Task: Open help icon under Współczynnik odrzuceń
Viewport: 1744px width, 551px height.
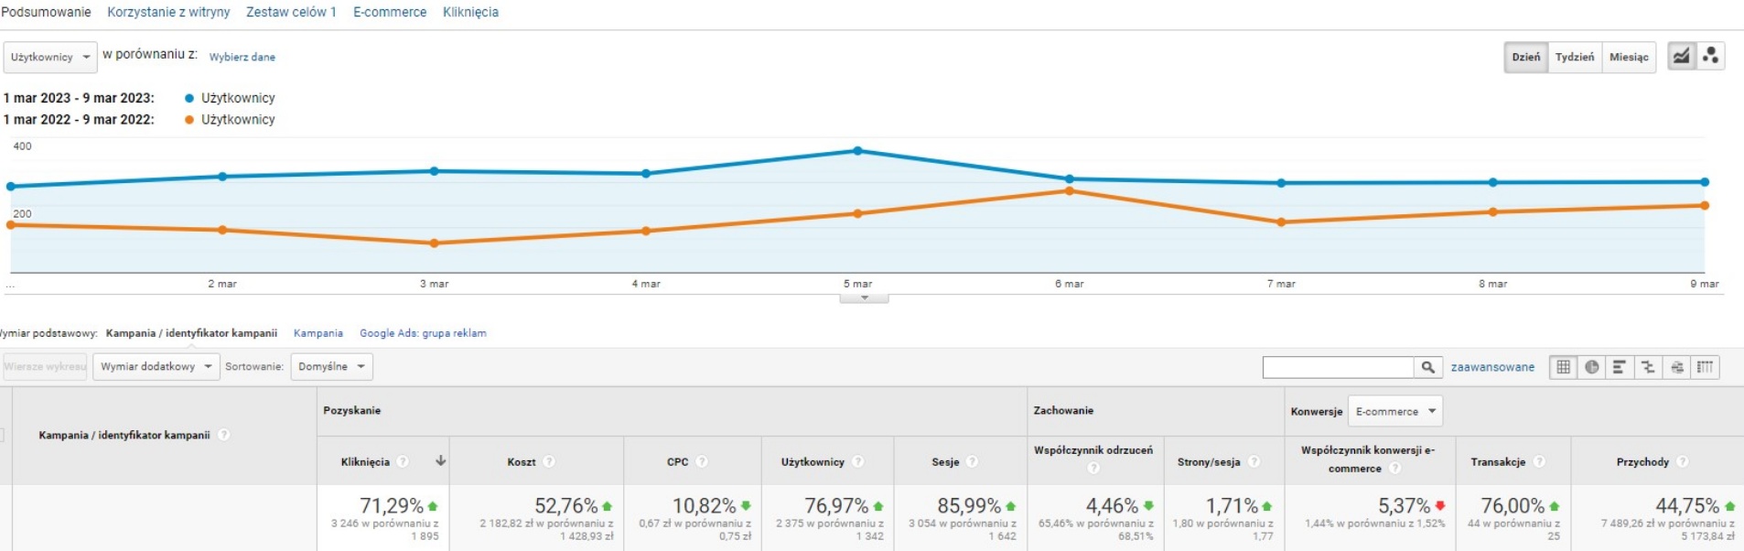Action: pos(1093,469)
